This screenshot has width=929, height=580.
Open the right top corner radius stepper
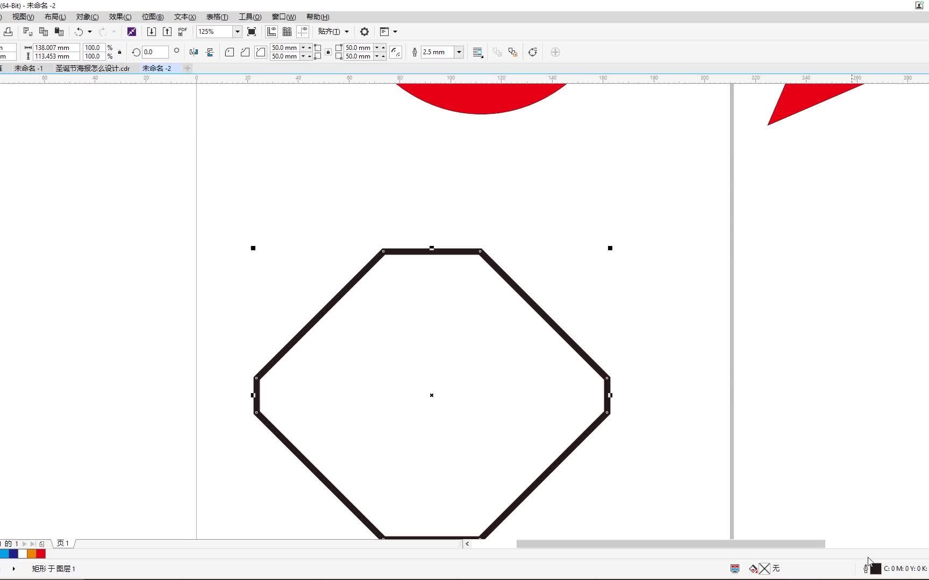click(x=380, y=48)
